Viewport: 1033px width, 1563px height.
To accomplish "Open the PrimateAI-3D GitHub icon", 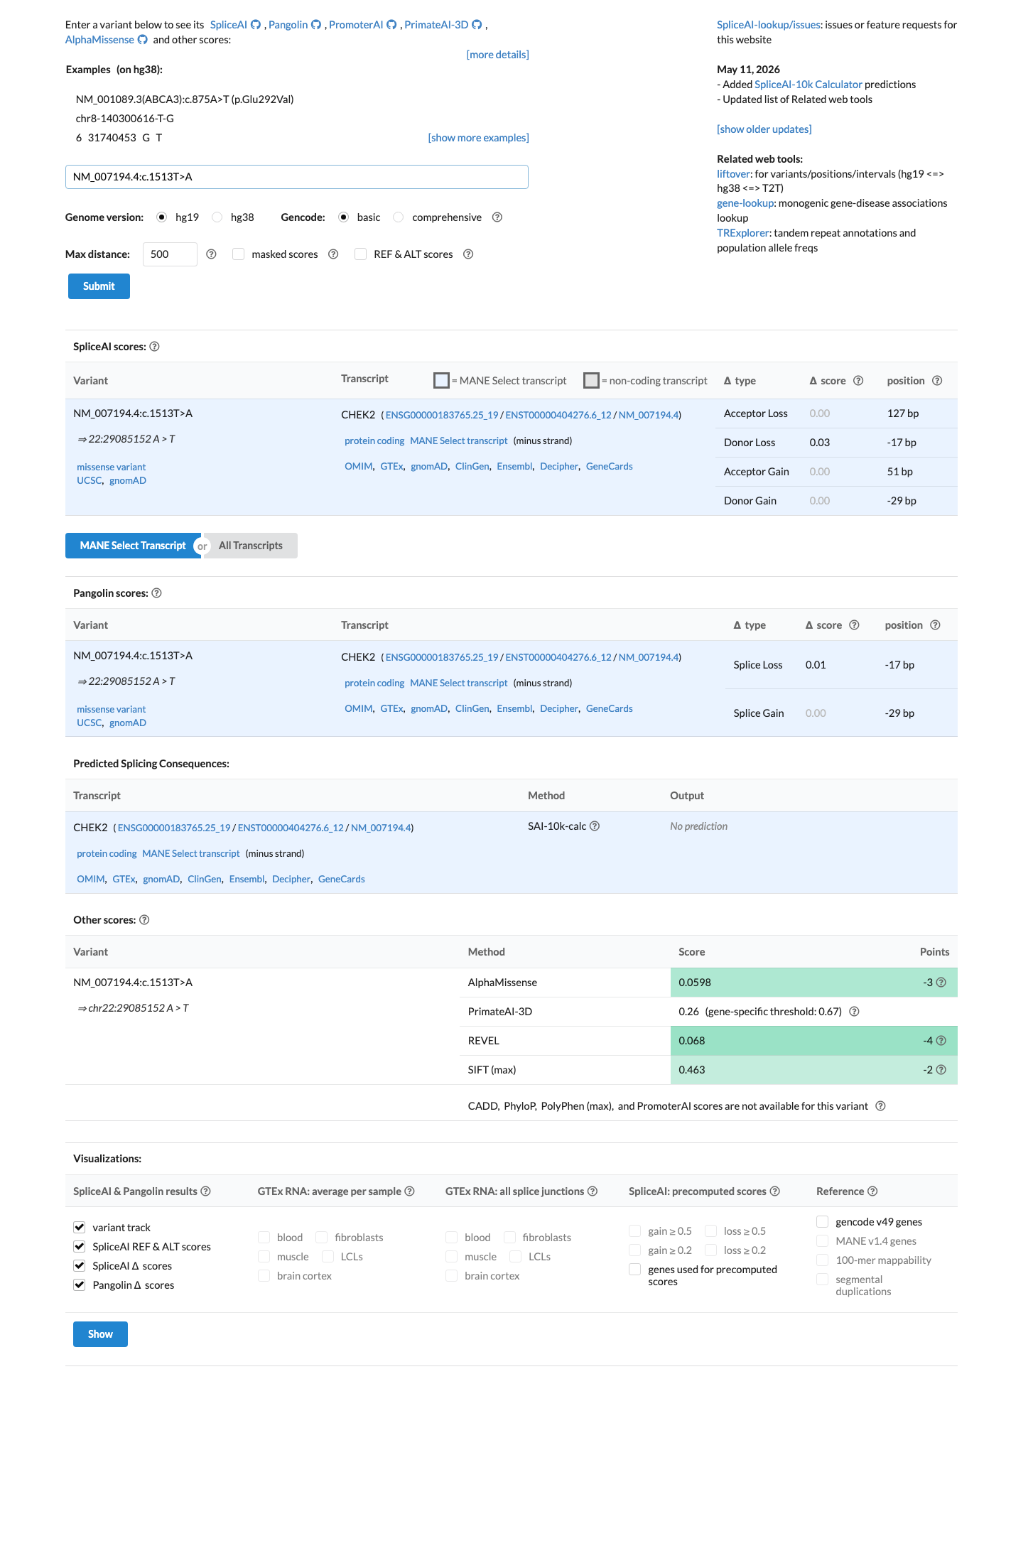I will click(477, 25).
